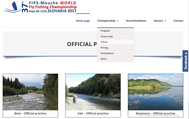Select Program from the Championship submenu
189x119 pixels.
[x=105, y=31]
